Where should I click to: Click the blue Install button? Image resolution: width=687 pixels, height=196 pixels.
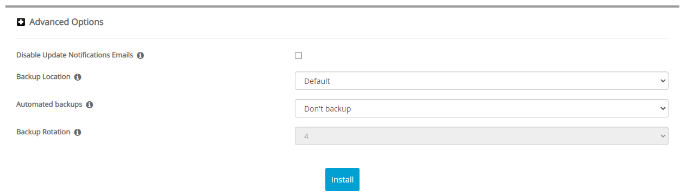click(x=342, y=180)
